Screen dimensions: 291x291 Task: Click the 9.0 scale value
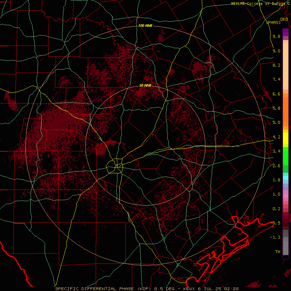[x=276, y=51]
